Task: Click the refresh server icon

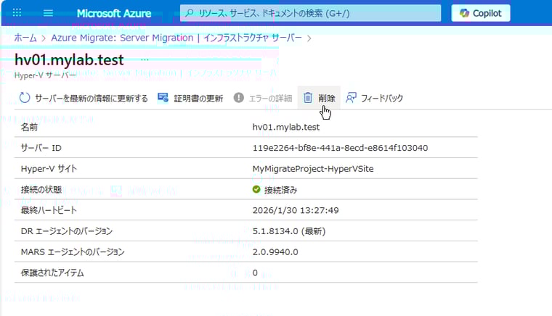Action: [x=25, y=98]
